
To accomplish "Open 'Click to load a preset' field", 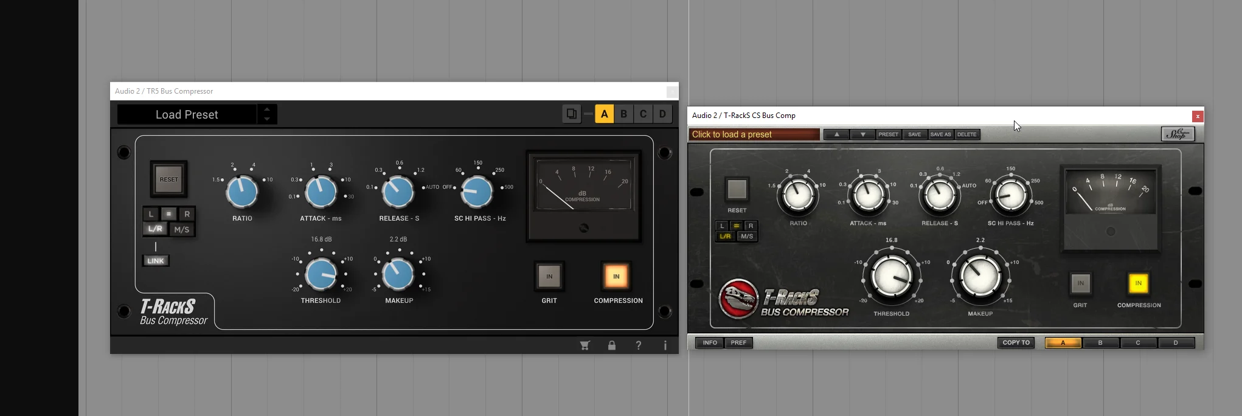I will tap(754, 134).
